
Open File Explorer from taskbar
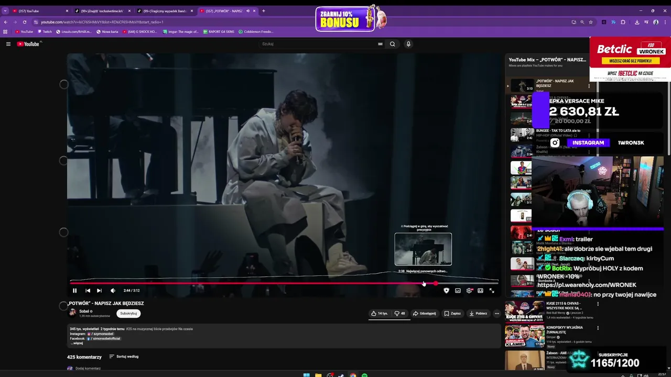click(x=318, y=375)
